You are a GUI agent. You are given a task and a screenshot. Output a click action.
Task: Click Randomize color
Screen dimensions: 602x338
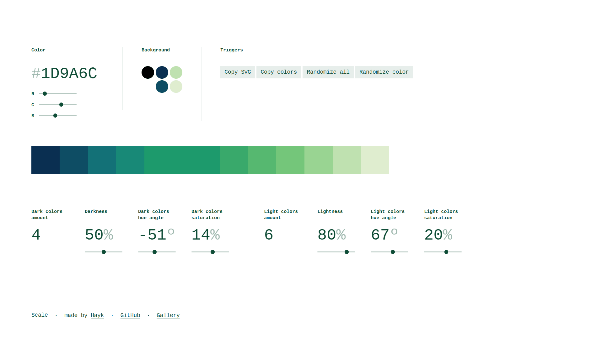tap(384, 72)
